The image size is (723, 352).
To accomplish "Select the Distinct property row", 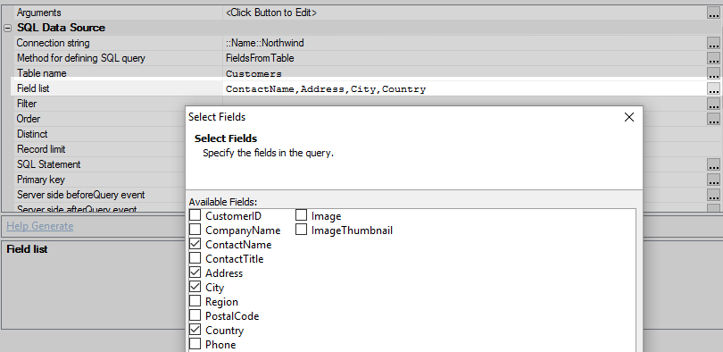I will click(x=99, y=134).
